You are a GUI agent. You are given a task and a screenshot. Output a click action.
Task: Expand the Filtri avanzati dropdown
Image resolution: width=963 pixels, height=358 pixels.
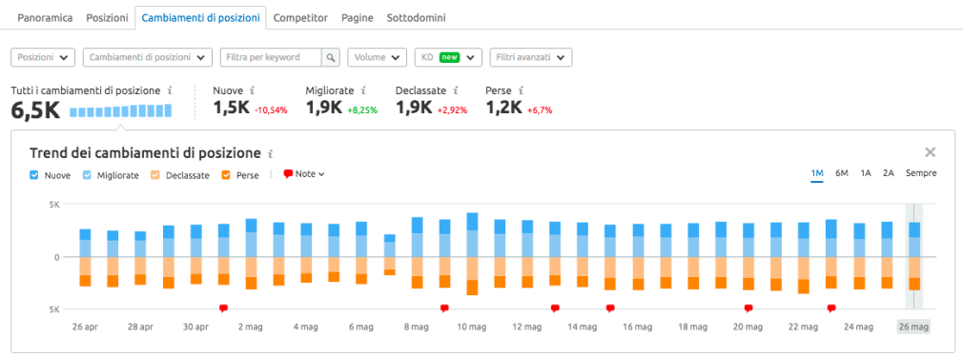click(531, 58)
